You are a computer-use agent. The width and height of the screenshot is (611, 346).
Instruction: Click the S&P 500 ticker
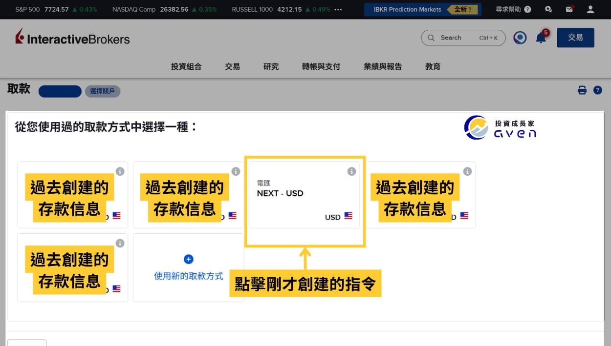click(56, 9)
